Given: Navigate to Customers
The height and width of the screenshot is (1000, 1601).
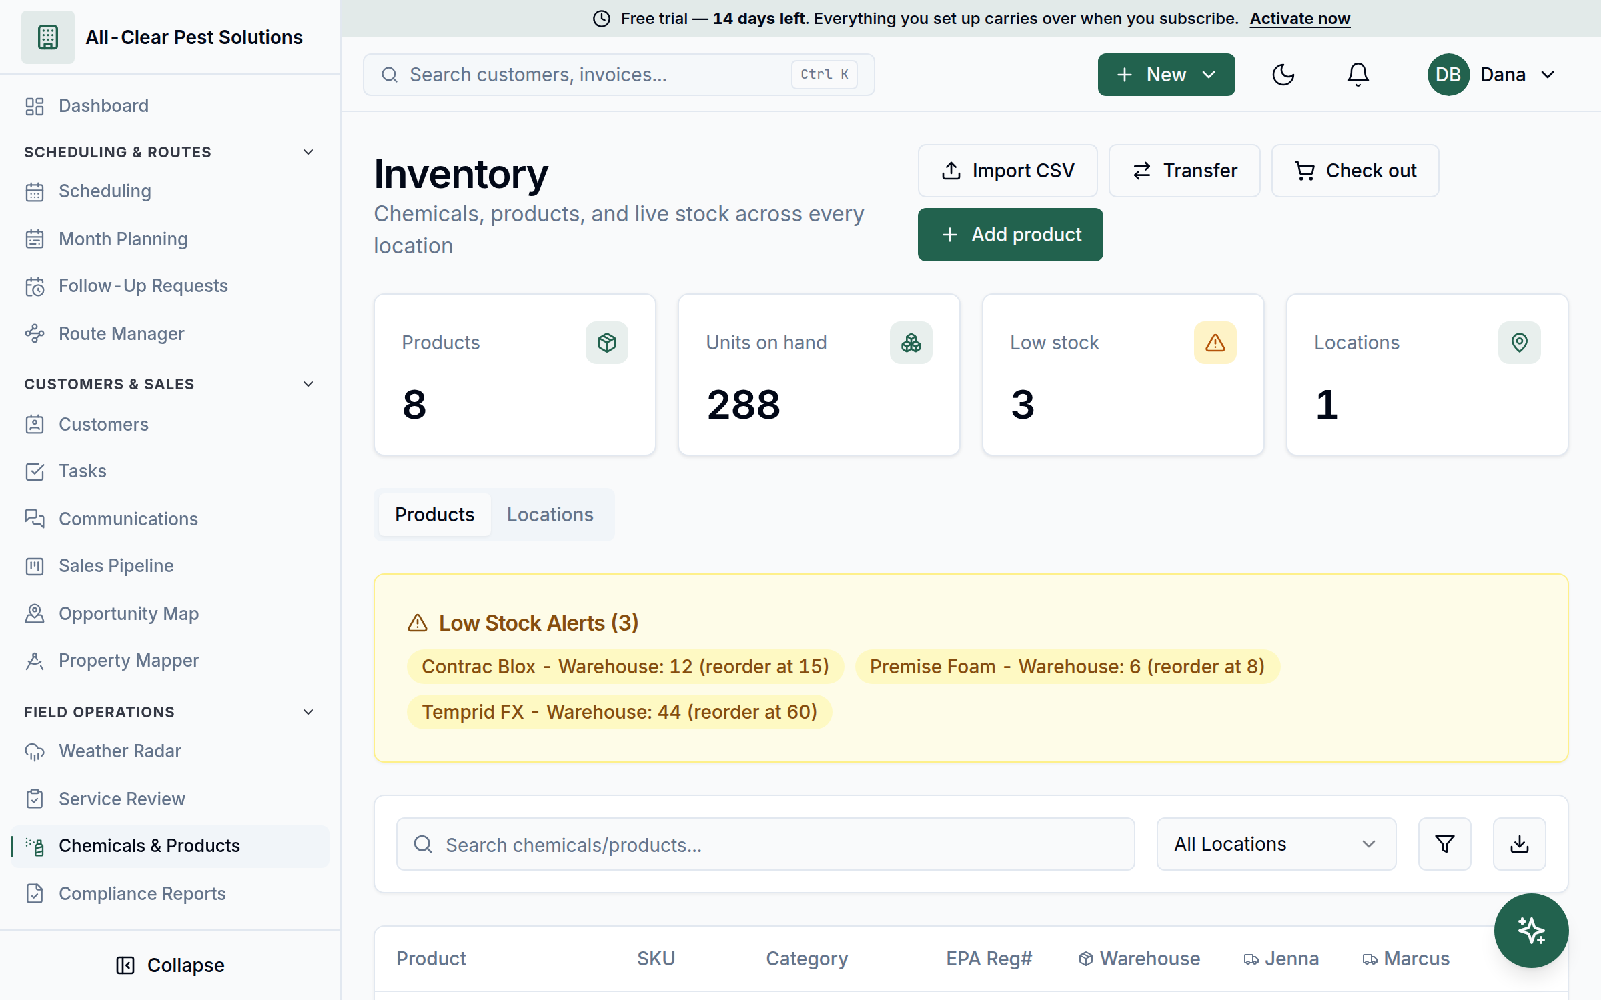Looking at the screenshot, I should click(170, 424).
